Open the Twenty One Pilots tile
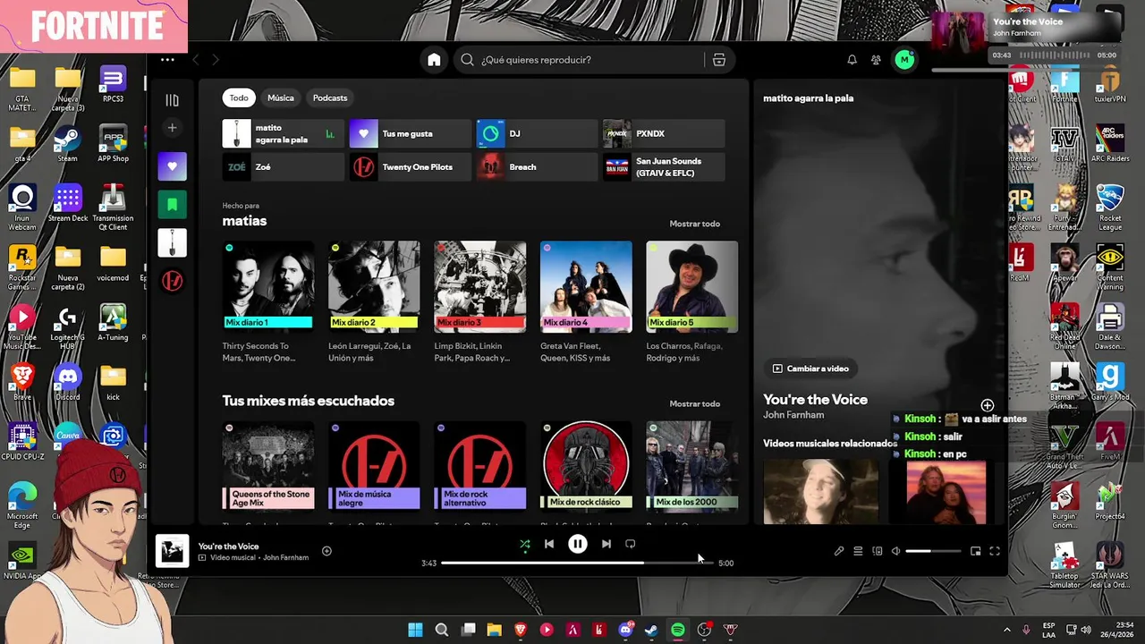1145x644 pixels. click(x=410, y=167)
